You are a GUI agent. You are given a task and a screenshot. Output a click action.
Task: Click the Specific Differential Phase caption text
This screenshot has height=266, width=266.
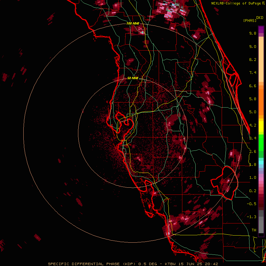[x=133, y=264]
